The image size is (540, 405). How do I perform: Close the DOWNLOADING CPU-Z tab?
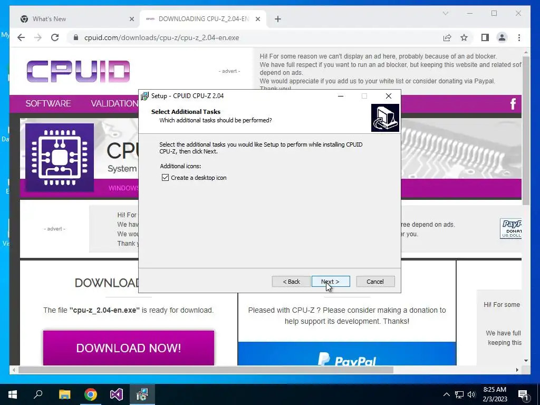(257, 19)
